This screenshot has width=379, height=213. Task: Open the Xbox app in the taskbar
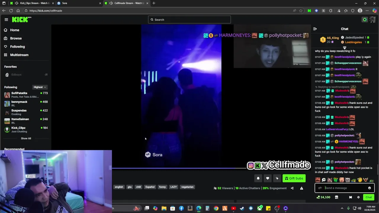[x=259, y=208]
